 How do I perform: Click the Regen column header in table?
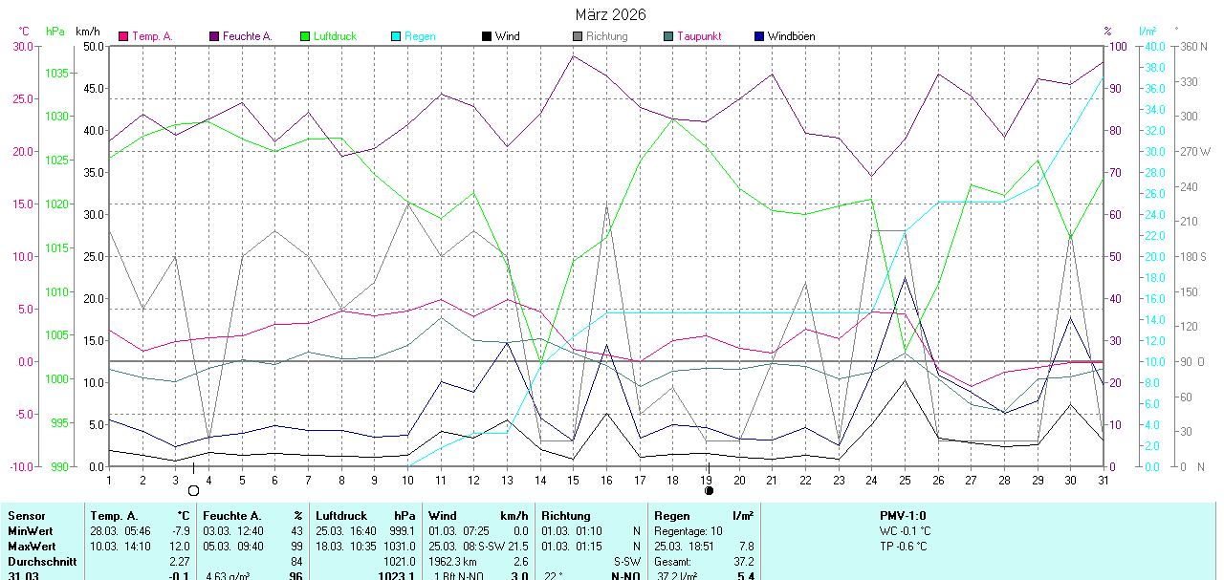click(671, 516)
